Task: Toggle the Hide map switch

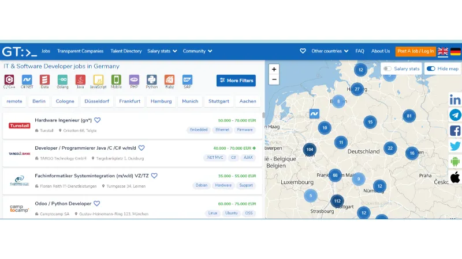Action: (431, 68)
